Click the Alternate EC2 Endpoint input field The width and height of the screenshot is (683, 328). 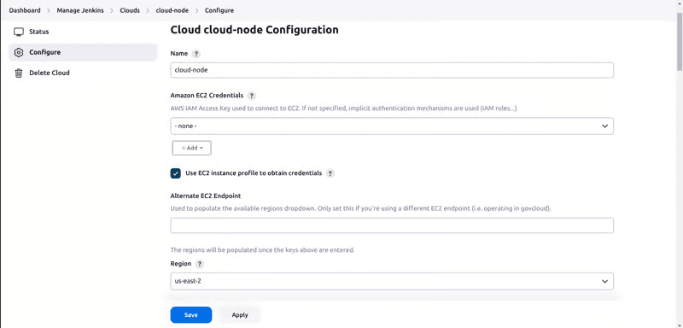coord(392,225)
